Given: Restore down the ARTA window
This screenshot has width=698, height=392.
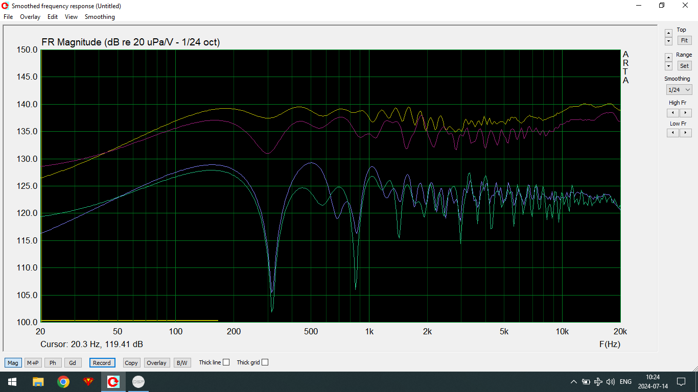Looking at the screenshot, I should 662,6.
